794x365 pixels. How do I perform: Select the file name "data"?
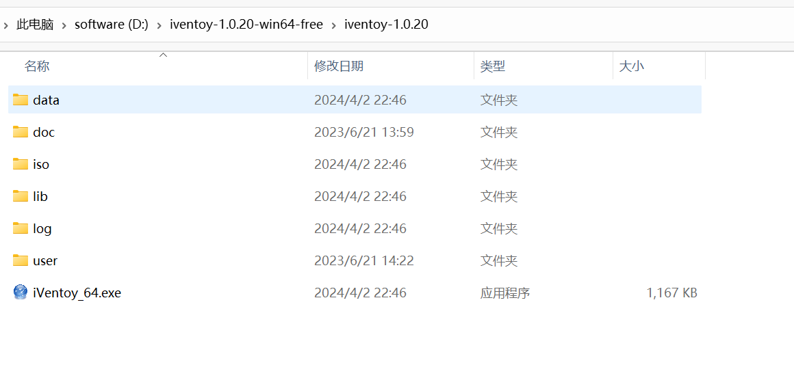coord(46,100)
